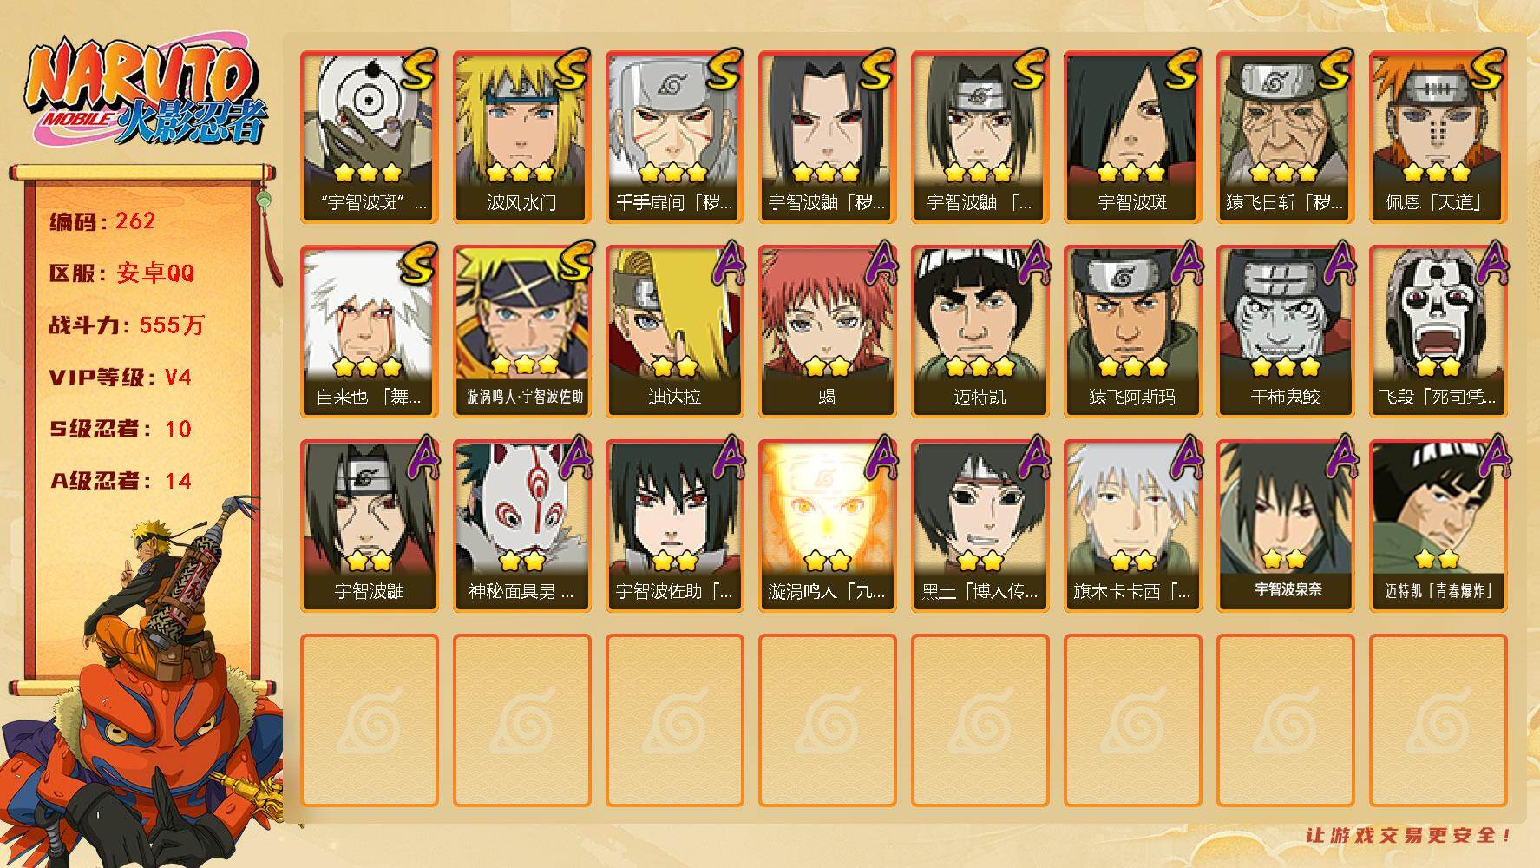This screenshot has width=1540, height=868.
Task: Click the 迈特凯「青春爆炸」 card
Action: click(1438, 526)
